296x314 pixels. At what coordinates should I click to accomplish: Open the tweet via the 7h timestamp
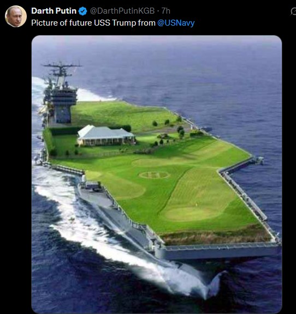tap(166, 11)
